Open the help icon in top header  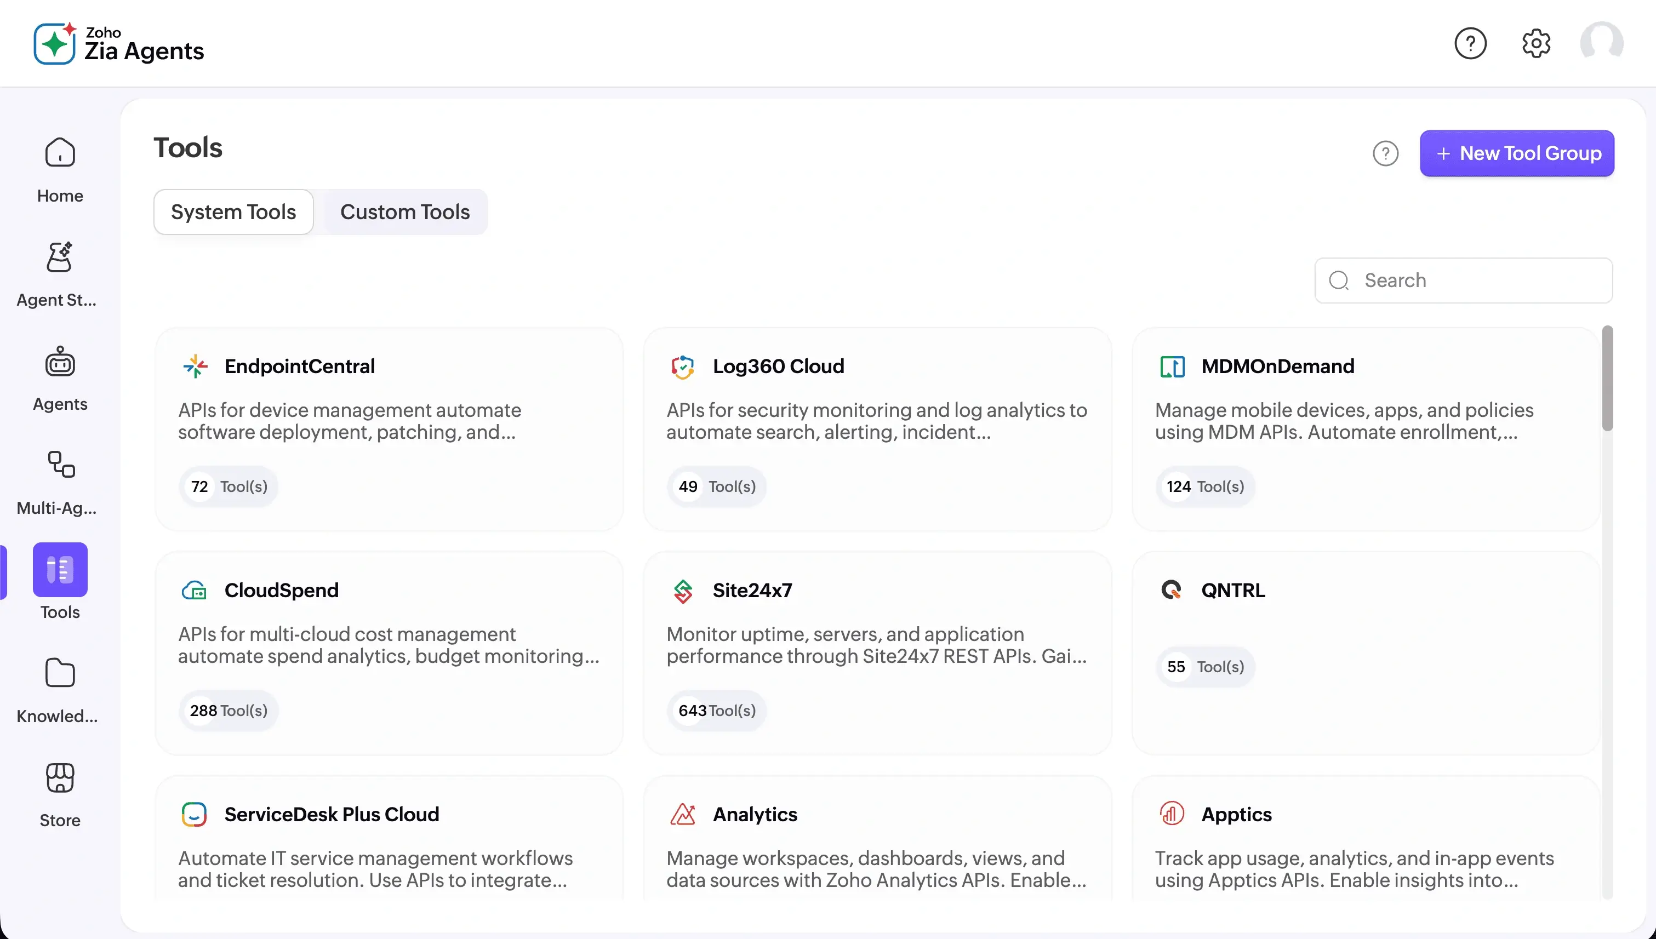pyautogui.click(x=1470, y=43)
